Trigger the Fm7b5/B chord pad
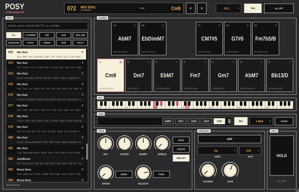This screenshot has width=299, height=192. [x=265, y=39]
